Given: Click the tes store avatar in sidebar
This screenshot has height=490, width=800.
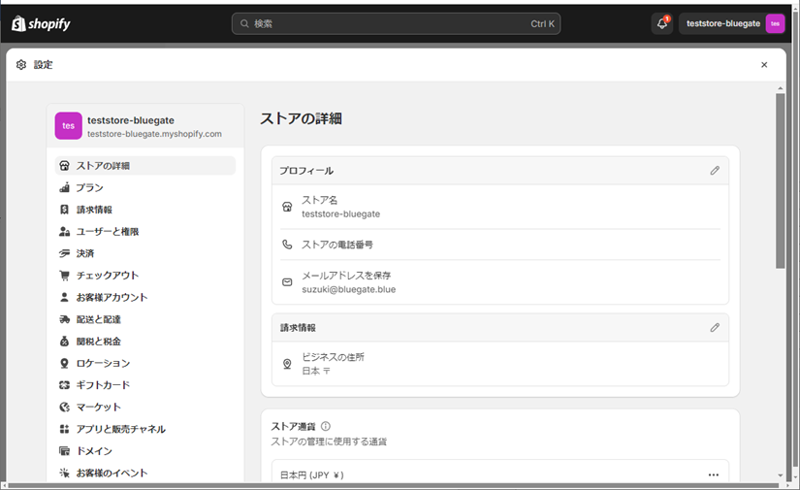Looking at the screenshot, I should click(x=68, y=126).
